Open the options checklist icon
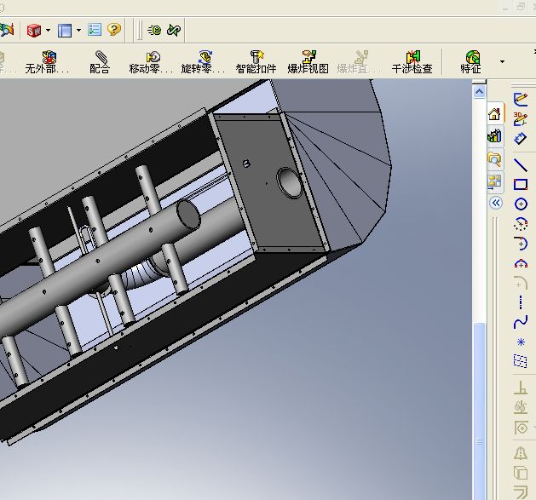This screenshot has width=536, height=500. (x=95, y=30)
